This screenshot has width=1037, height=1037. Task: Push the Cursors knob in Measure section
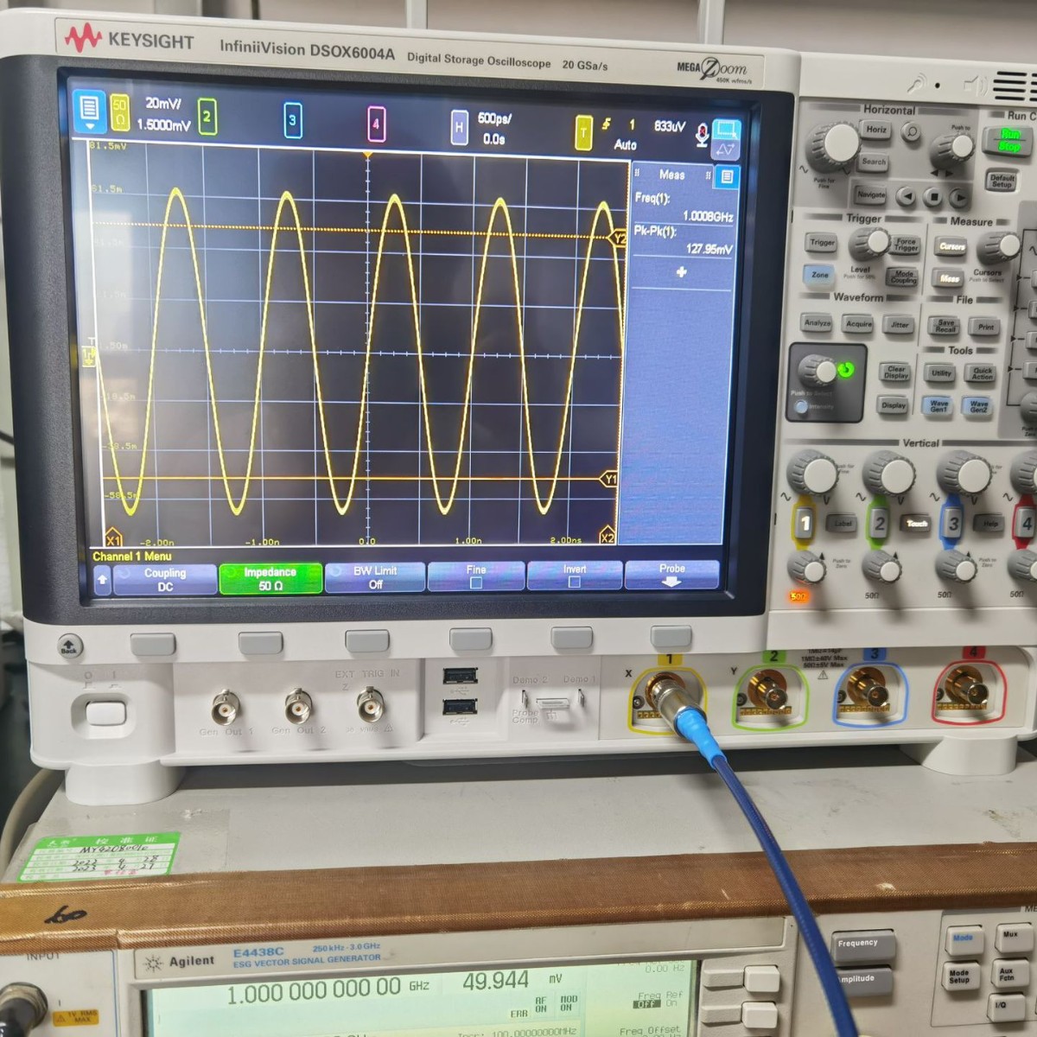pos(999,248)
